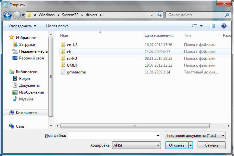Click the horizontal scrollbar in file list
The height and width of the screenshot is (156, 234).
point(133,126)
